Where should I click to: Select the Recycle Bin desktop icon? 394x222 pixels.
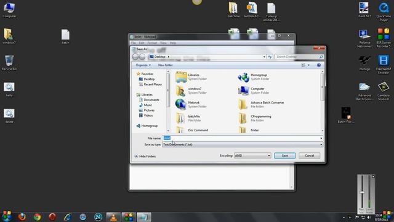(x=9, y=63)
